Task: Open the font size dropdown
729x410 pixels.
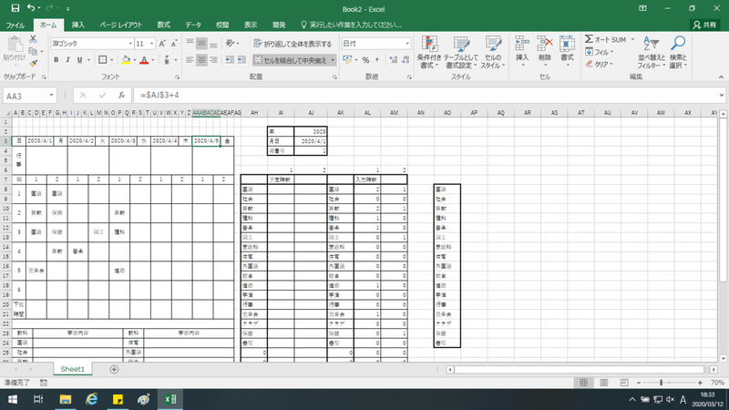Action: [x=151, y=44]
